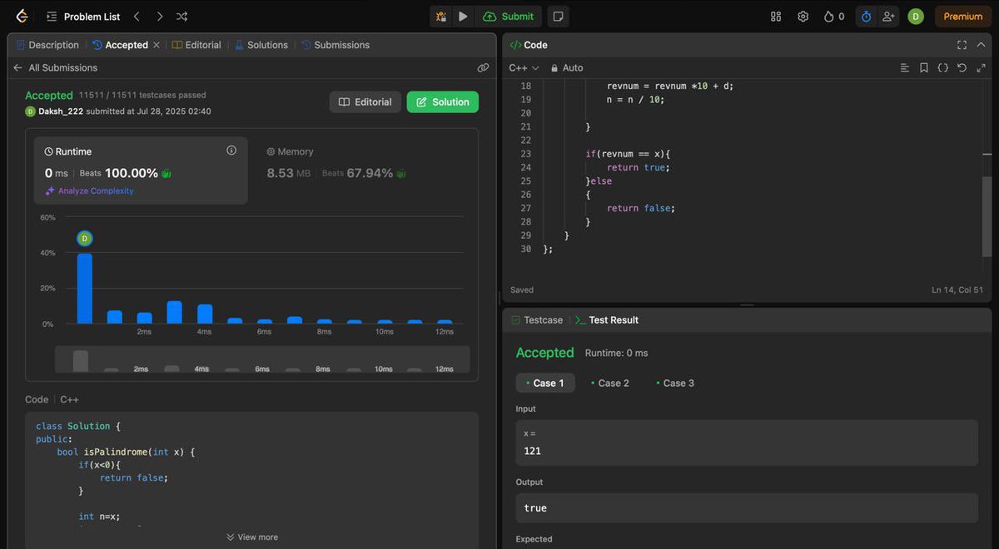Open the LeetCode logo home icon

(x=22, y=16)
